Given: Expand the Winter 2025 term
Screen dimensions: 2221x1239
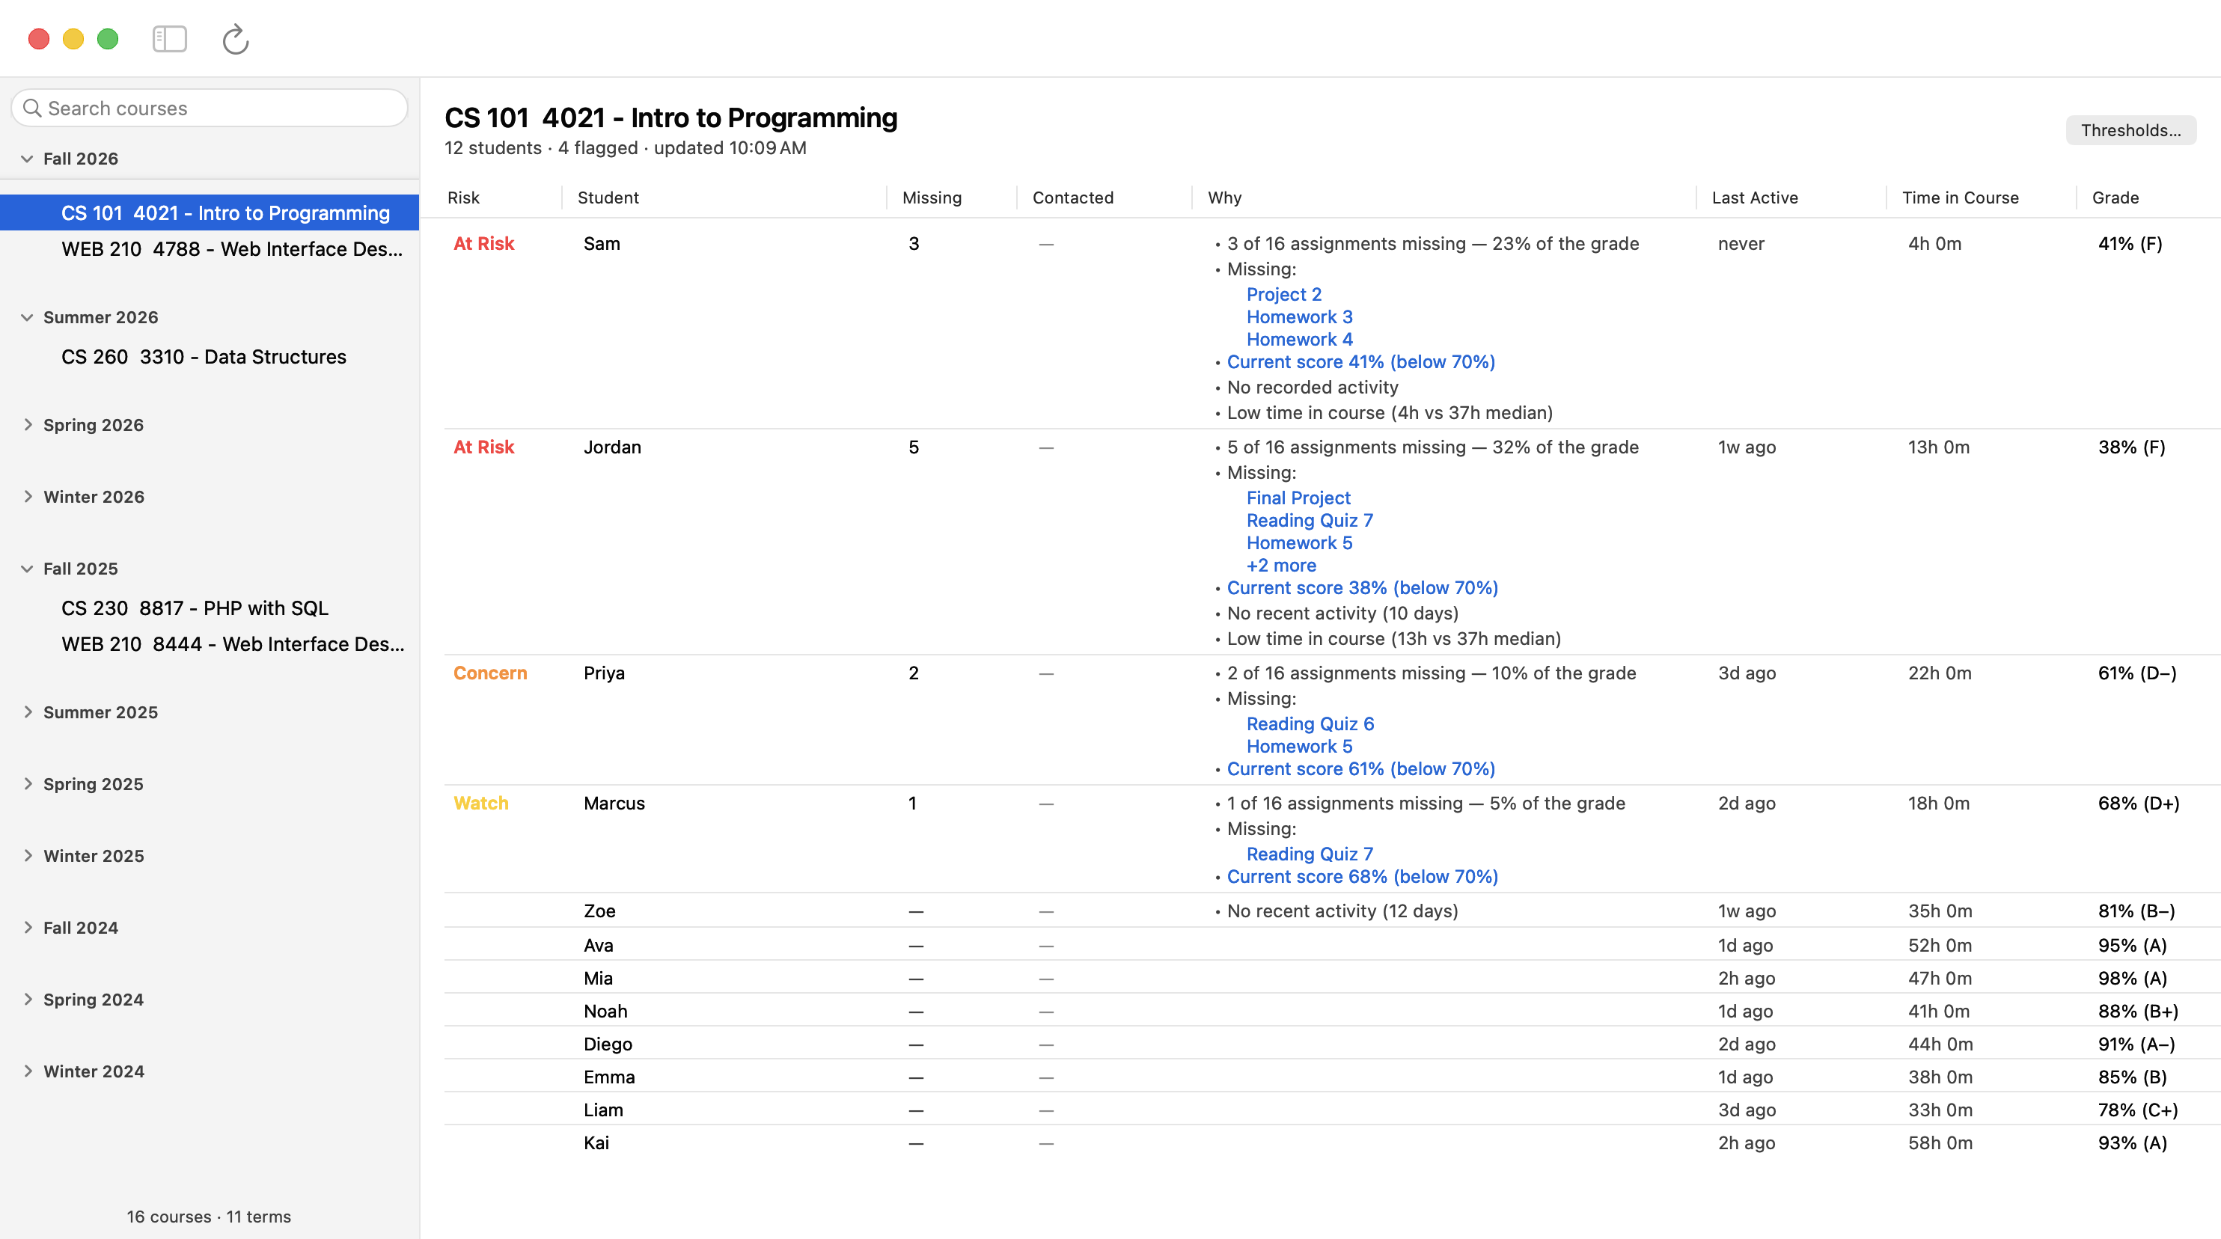Looking at the screenshot, I should [27, 856].
